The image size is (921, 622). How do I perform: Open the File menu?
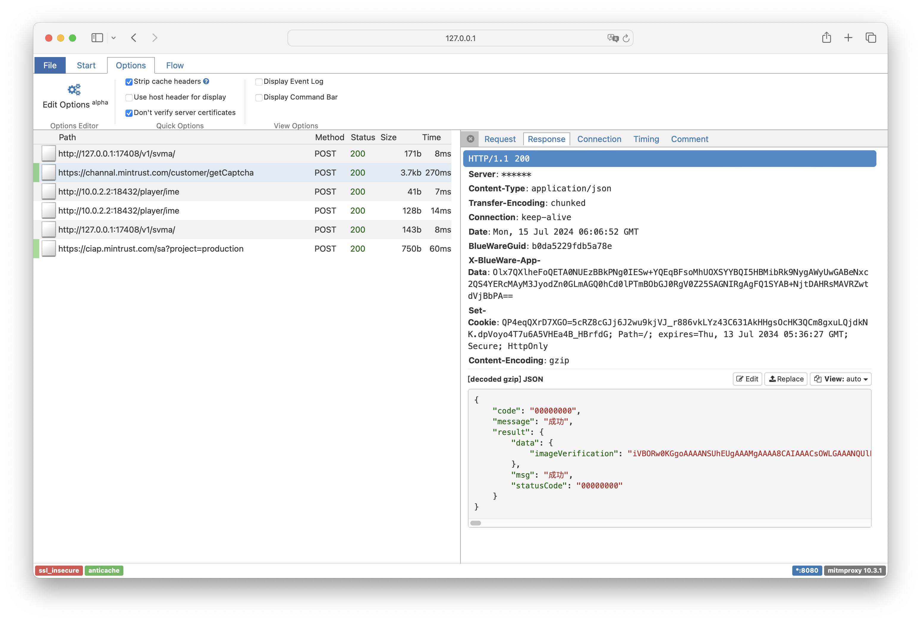coord(50,65)
